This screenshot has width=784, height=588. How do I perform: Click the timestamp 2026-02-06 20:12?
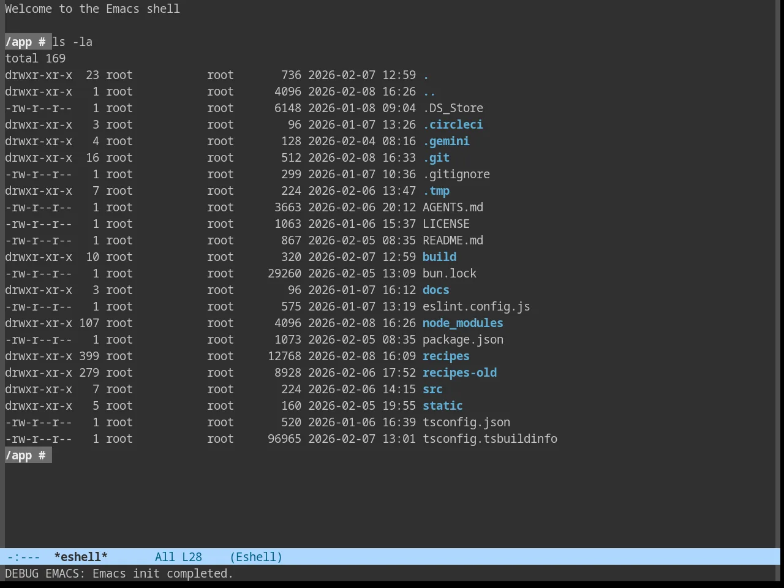(362, 207)
